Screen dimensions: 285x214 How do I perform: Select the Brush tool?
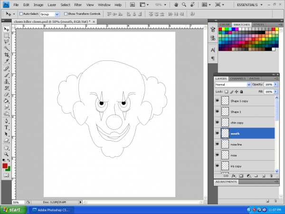(x=6, y=75)
